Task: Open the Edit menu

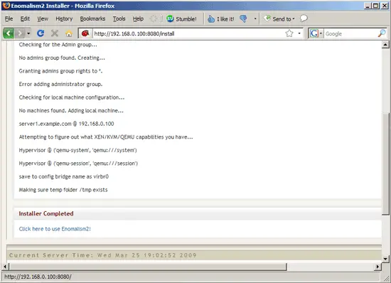Action: pos(25,18)
